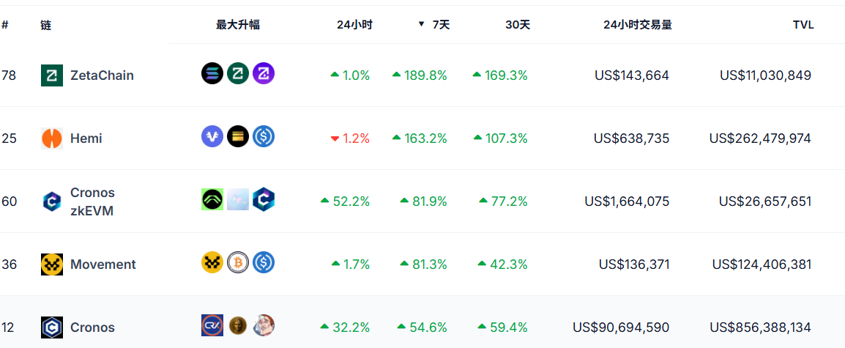Click the purple Z token icon in ZetaChain row
This screenshot has width=845, height=348.
point(264,73)
